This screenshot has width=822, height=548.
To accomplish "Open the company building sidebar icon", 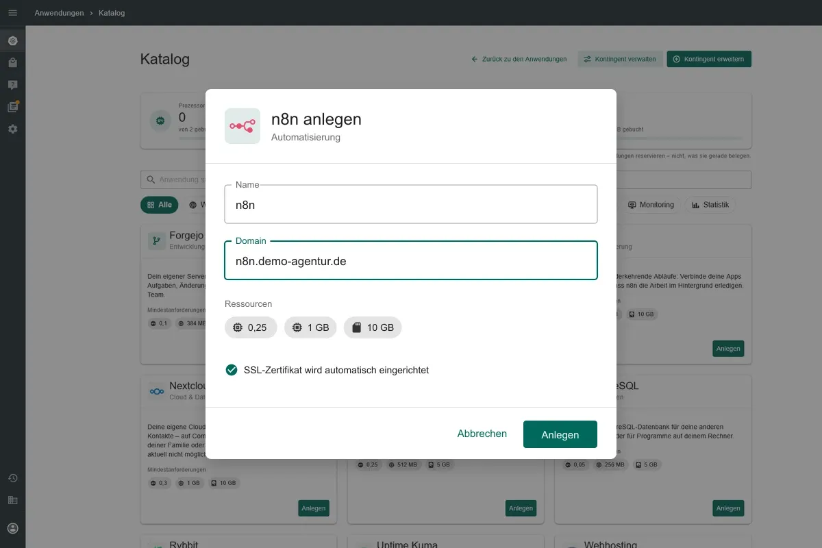I will (x=12, y=500).
